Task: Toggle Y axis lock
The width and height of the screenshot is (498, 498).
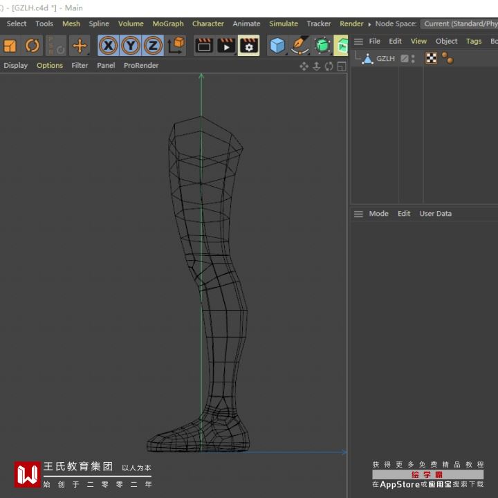Action: click(131, 46)
